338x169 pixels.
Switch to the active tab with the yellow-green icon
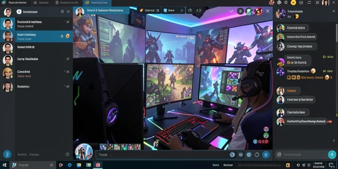pyautogui.click(x=97, y=3)
